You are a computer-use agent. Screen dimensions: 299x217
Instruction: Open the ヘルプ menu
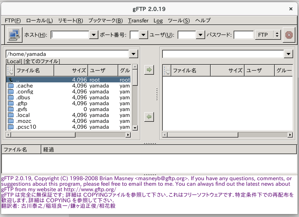pos(203,20)
